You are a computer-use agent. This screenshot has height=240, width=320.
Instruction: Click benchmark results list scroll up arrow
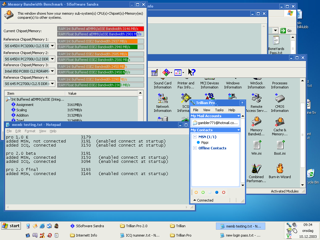(140, 93)
